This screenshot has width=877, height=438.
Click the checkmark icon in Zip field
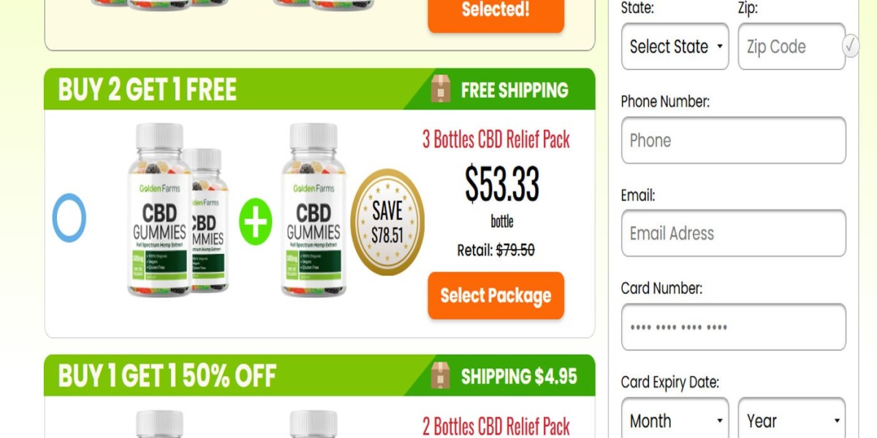coord(851,47)
